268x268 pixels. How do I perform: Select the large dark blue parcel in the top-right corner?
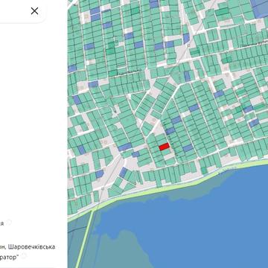point(259,7)
